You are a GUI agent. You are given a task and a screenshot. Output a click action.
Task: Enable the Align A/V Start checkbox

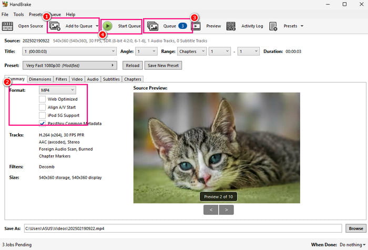pos(42,107)
